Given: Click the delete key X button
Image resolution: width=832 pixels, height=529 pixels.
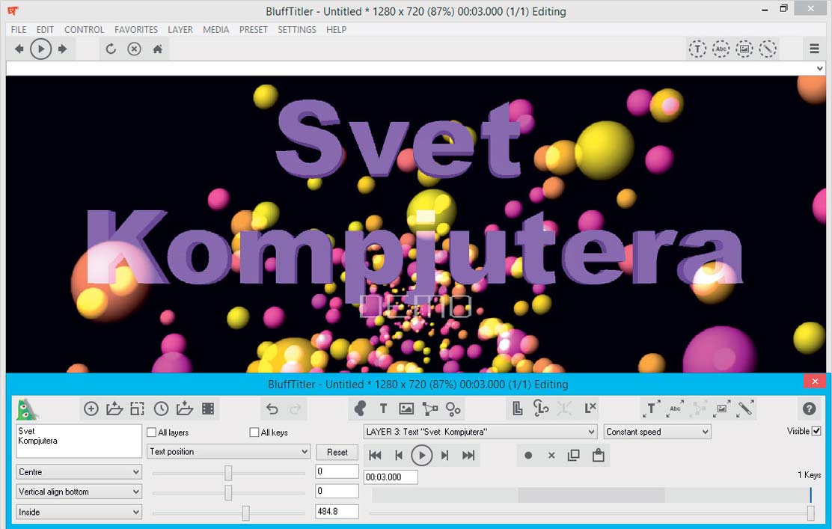Looking at the screenshot, I should coord(552,455).
